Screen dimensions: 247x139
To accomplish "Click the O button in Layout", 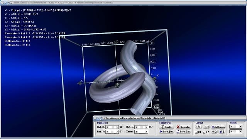I will click(214, 132).
